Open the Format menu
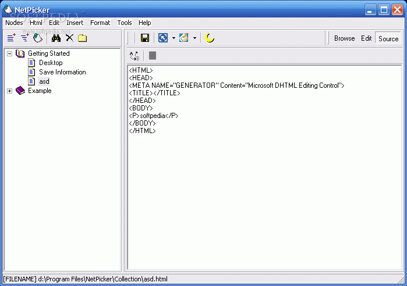 point(100,23)
